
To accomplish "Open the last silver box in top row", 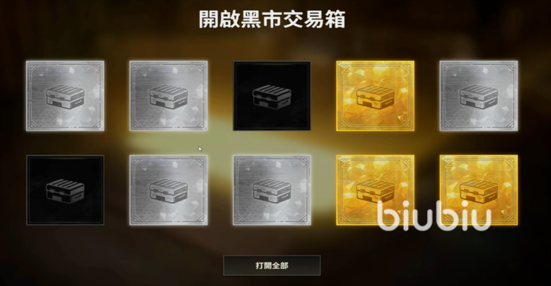I will [478, 96].
